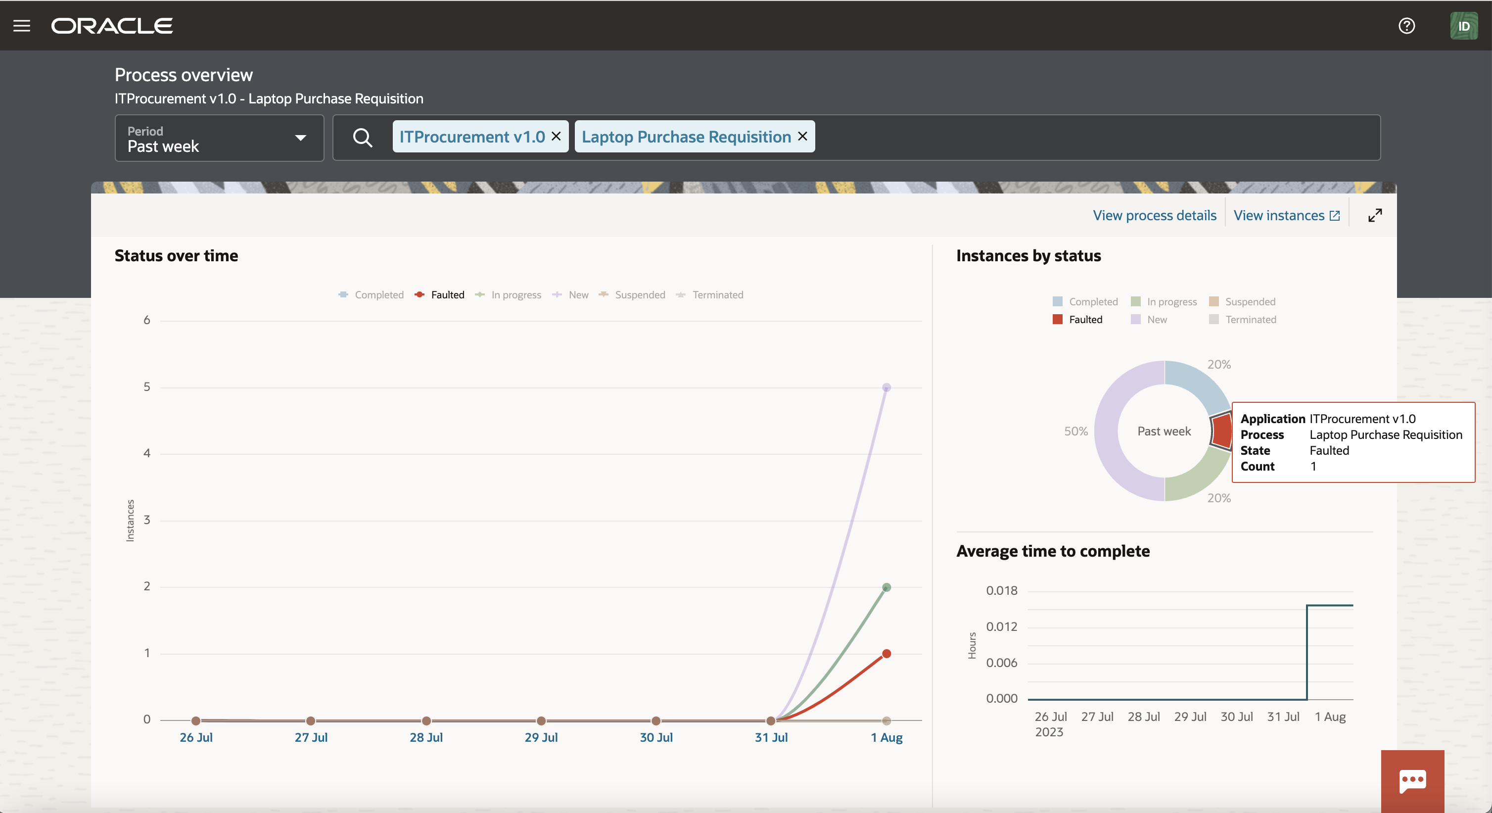1492x813 pixels.
Task: Click the Process overview heading
Action: 184,74
